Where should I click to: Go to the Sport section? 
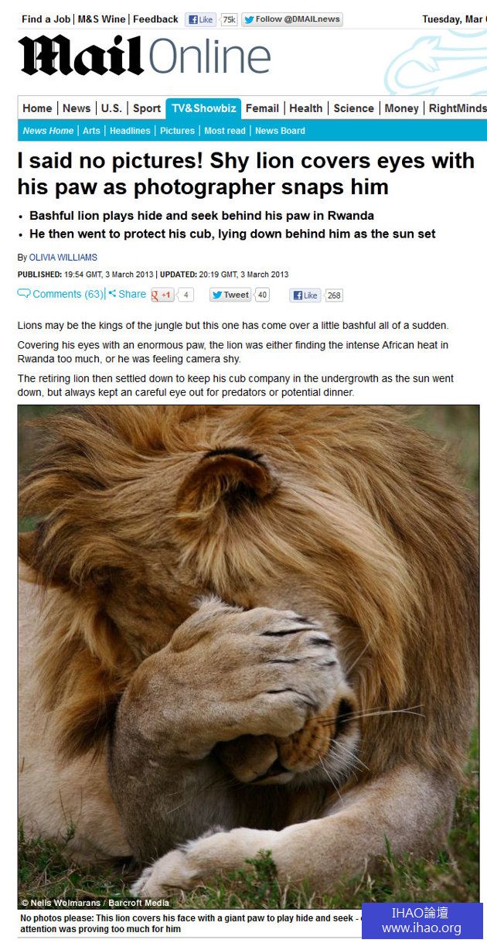(147, 108)
